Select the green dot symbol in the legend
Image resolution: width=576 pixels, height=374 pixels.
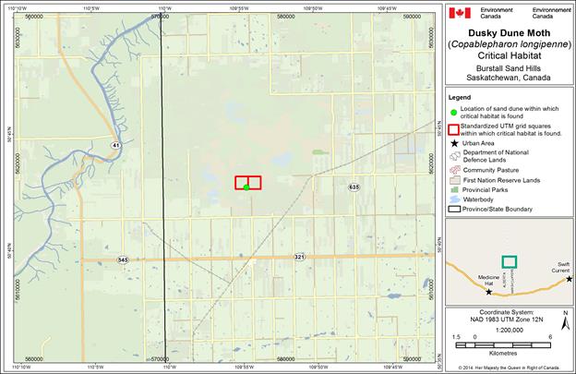point(453,112)
